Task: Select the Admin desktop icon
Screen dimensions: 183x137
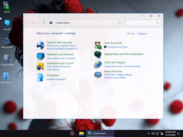Action: (7, 7)
